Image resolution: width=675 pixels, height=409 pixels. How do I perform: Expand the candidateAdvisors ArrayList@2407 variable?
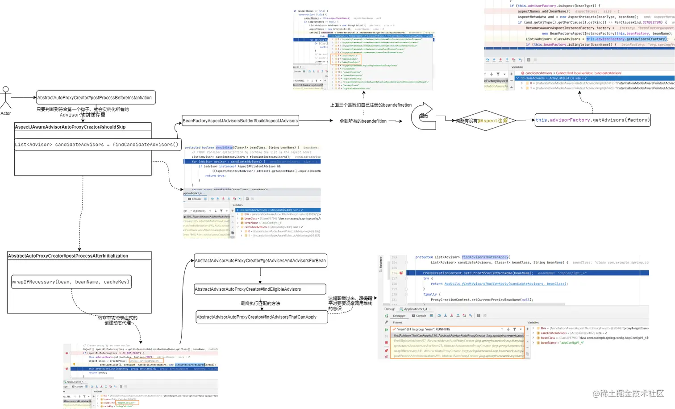[533, 333]
